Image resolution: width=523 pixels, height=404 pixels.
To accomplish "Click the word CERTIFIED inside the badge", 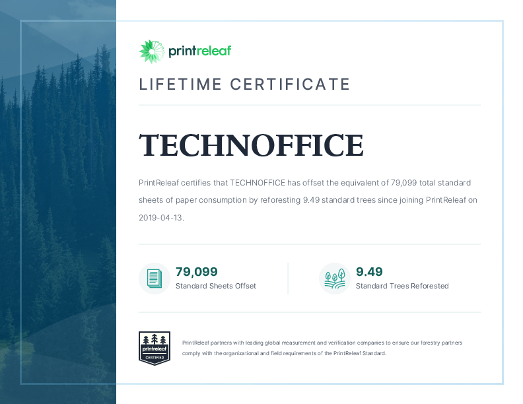I will (155, 357).
